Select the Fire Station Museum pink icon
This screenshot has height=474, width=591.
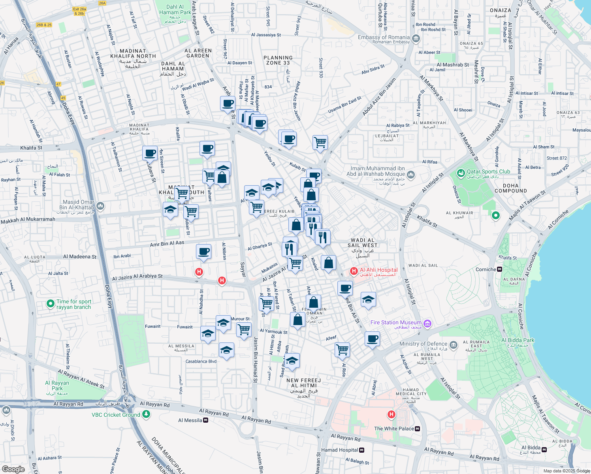click(x=427, y=324)
